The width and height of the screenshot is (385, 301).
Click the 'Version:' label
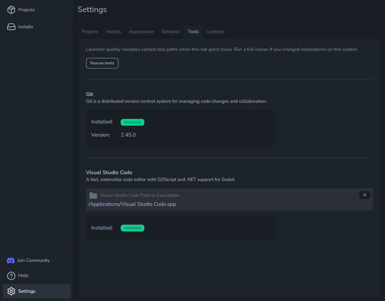point(100,135)
